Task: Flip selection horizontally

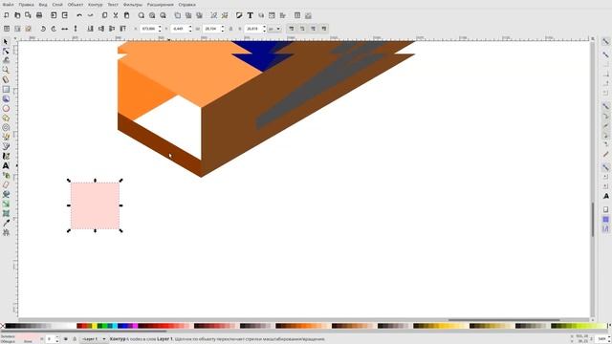Action: tap(65, 29)
